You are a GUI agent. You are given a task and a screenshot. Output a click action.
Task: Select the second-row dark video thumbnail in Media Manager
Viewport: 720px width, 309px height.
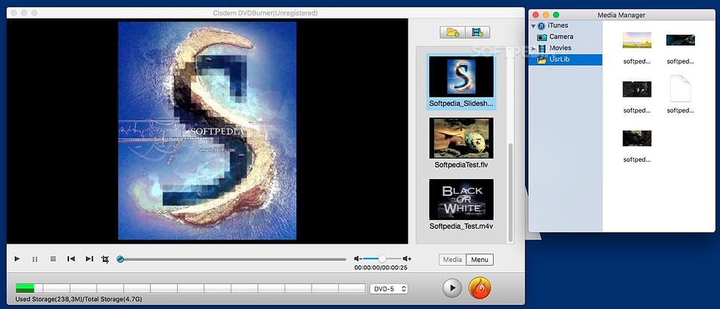pyautogui.click(x=637, y=89)
